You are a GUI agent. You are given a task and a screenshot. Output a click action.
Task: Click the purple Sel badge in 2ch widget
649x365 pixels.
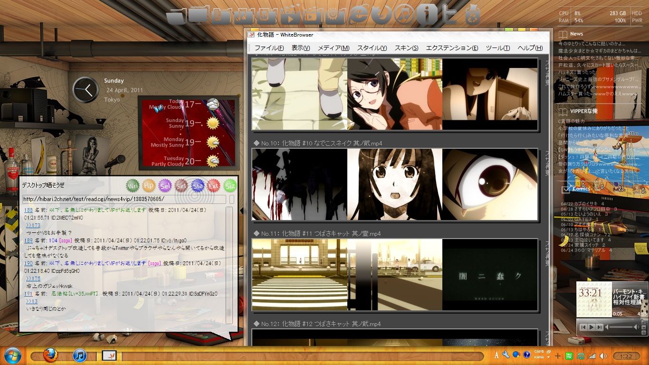tap(165, 186)
